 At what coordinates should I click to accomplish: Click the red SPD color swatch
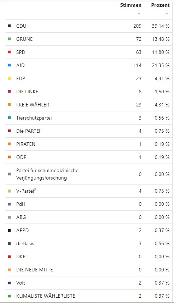click(x=9, y=52)
